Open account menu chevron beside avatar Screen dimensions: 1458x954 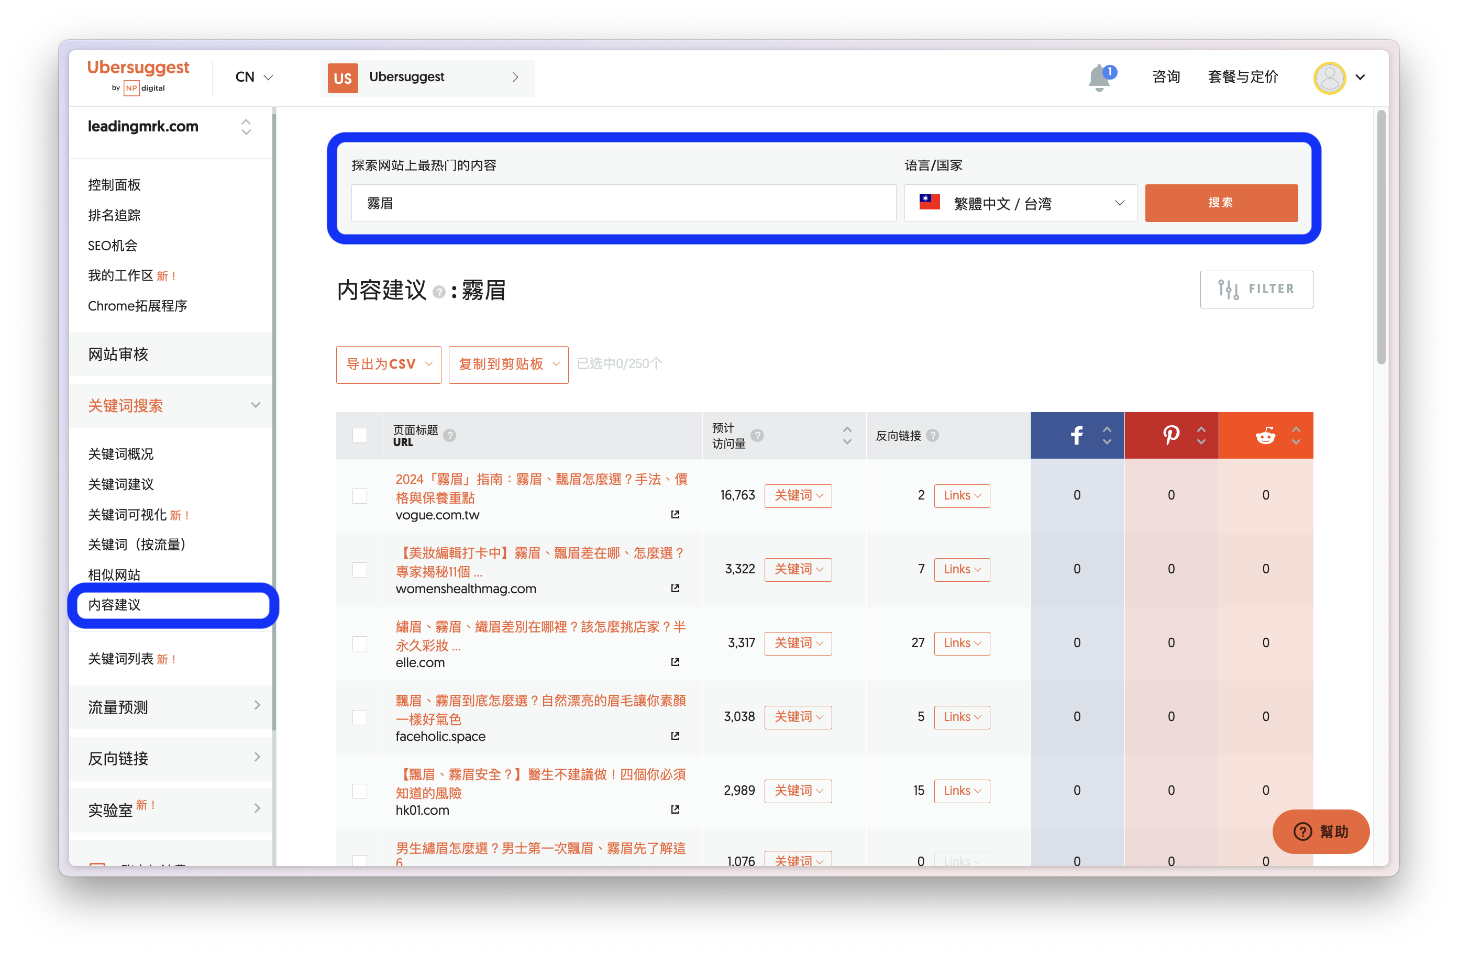[x=1360, y=78]
